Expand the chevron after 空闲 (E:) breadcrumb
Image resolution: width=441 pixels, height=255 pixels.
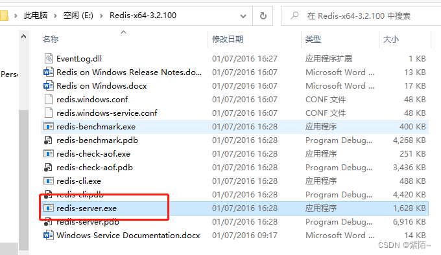(101, 16)
